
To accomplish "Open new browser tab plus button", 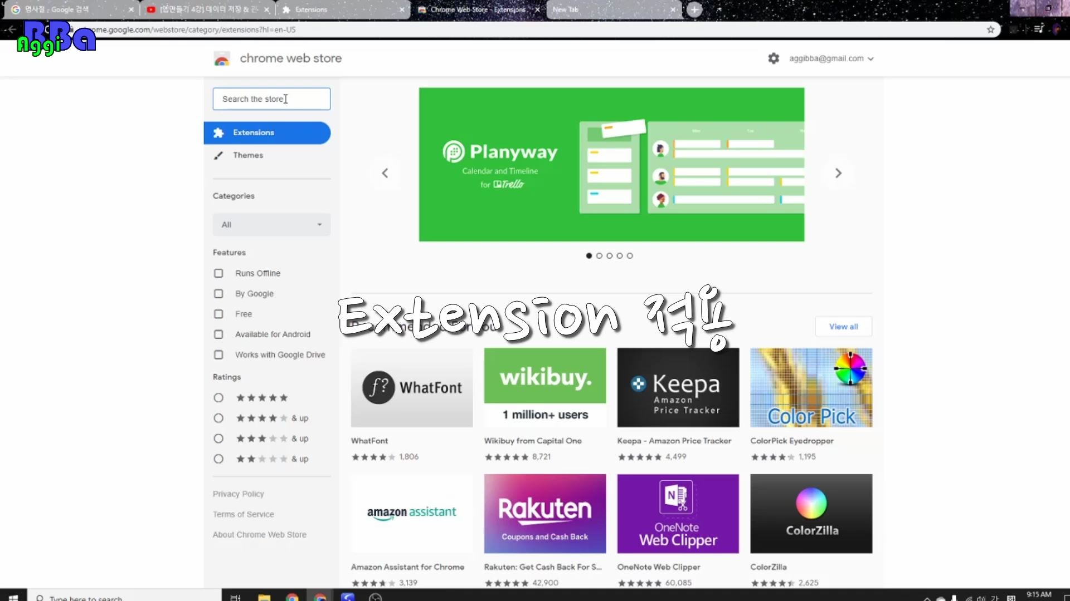I will pyautogui.click(x=694, y=9).
